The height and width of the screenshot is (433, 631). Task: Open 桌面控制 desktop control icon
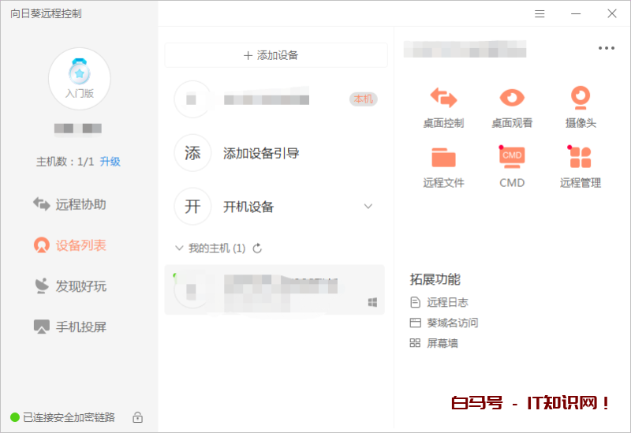pyautogui.click(x=443, y=98)
